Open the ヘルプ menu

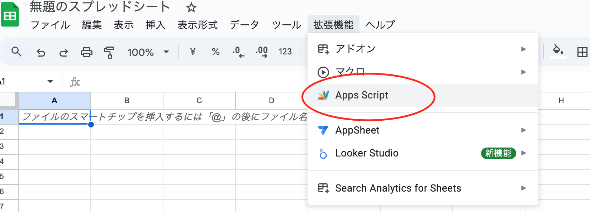click(380, 25)
